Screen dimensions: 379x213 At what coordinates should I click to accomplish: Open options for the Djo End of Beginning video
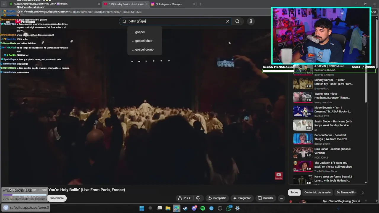[366, 201]
